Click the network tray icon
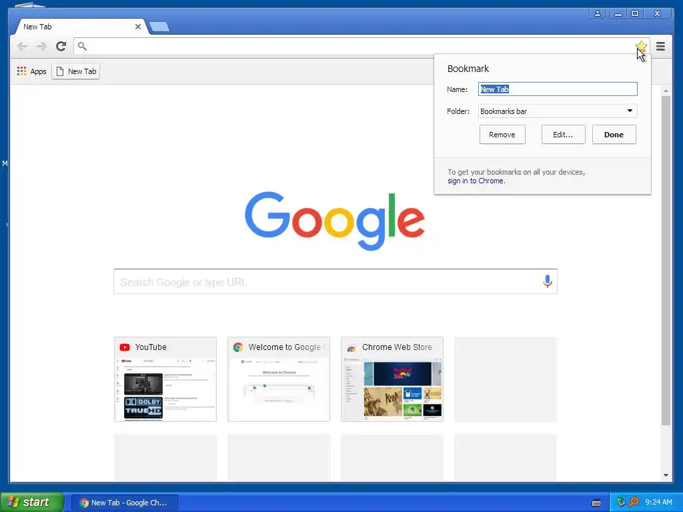 tap(621, 503)
